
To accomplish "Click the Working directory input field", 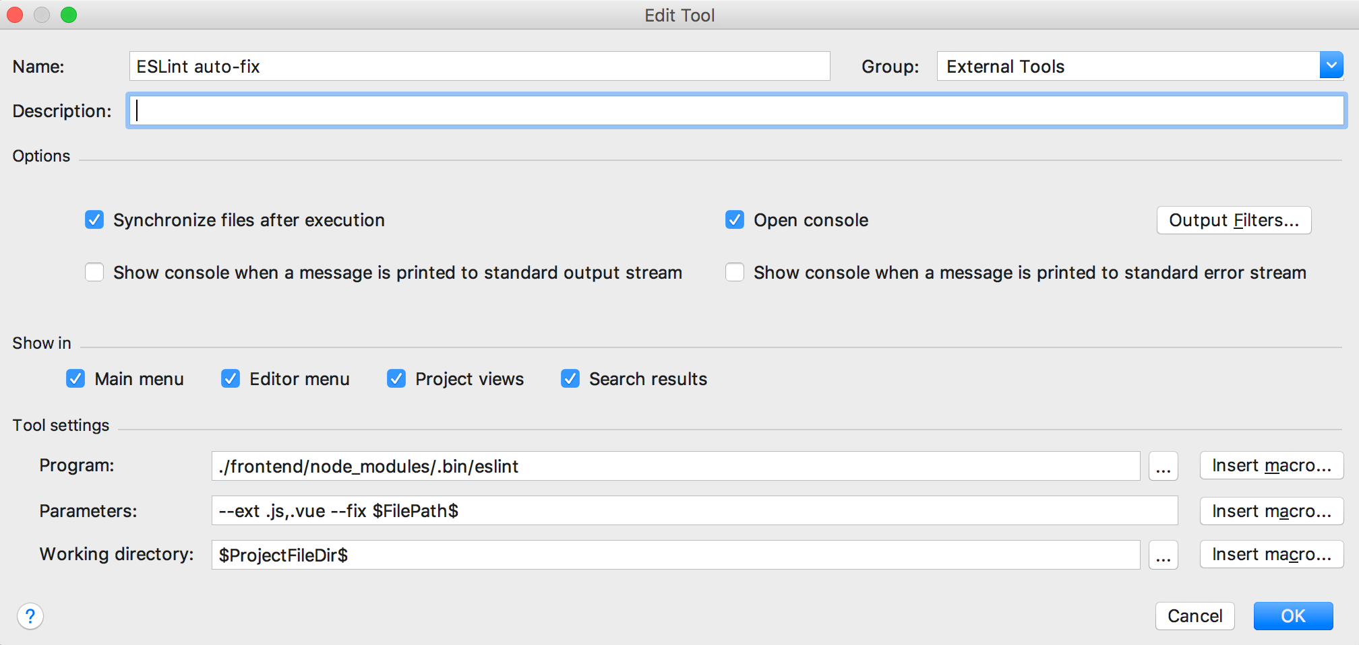I will 675,555.
